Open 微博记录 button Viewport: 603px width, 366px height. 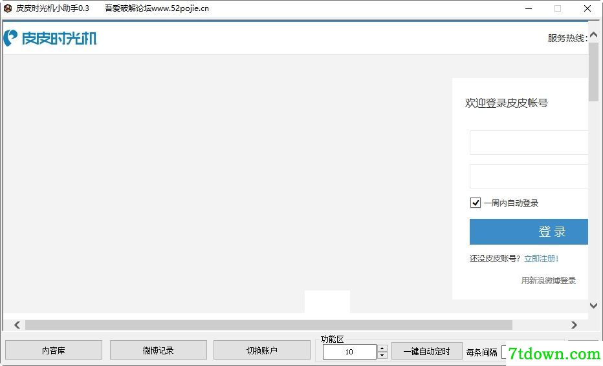158,351
